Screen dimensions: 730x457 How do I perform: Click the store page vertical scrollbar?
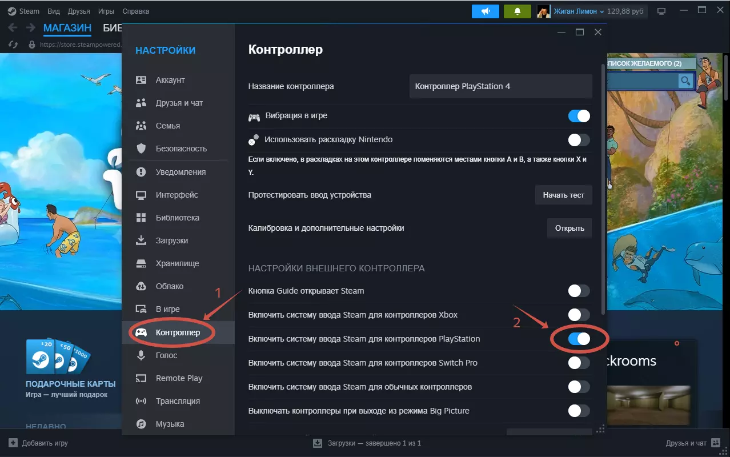[725, 77]
